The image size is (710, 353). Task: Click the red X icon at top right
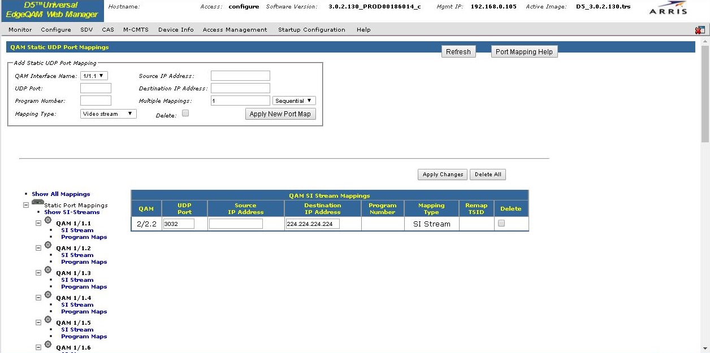700,30
